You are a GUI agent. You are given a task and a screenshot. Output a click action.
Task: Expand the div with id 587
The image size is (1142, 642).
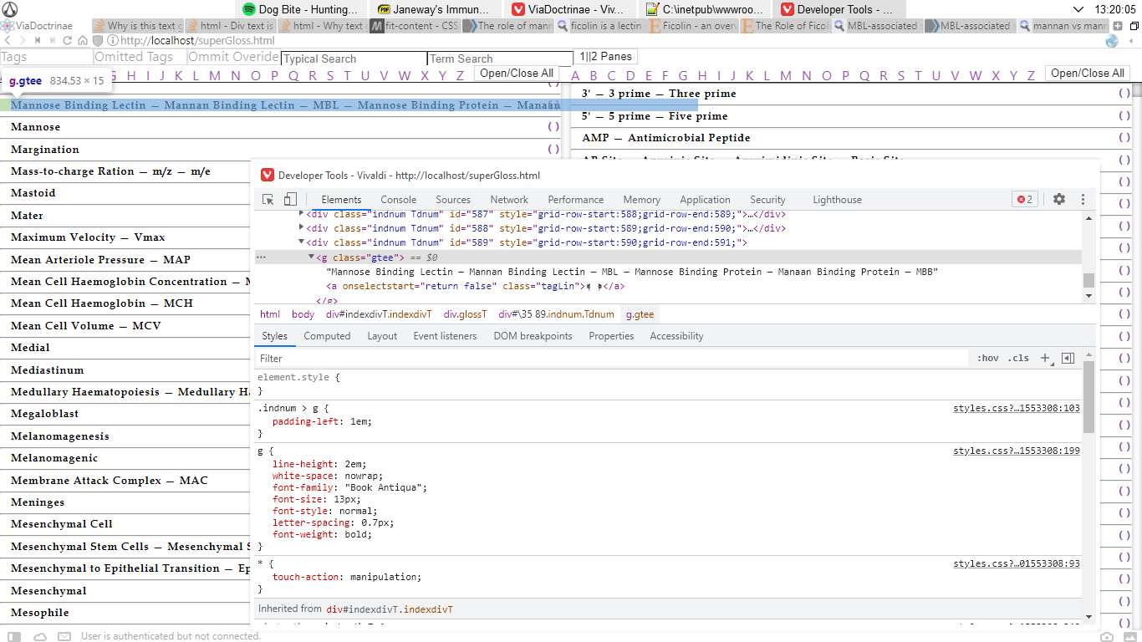(x=302, y=214)
